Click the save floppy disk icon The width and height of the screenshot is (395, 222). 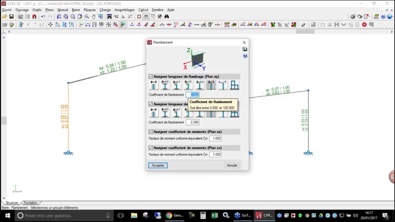pyautogui.click(x=12, y=17)
